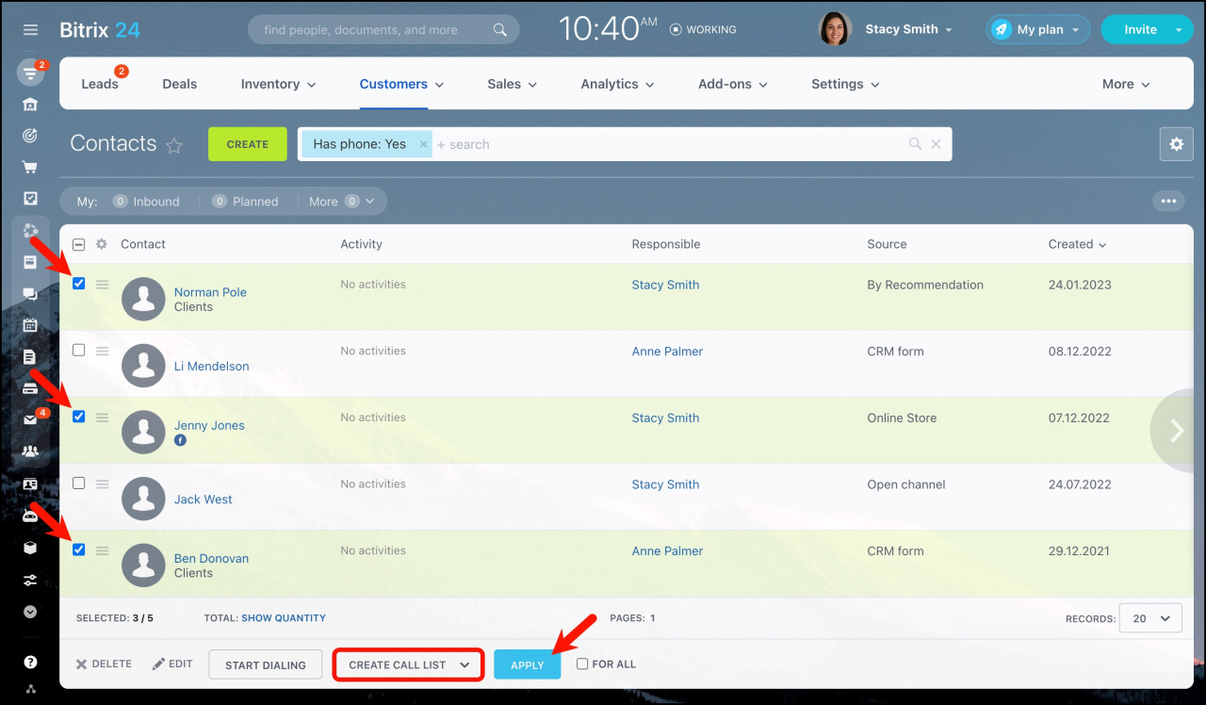This screenshot has width=1206, height=705.
Task: Open the sliders settings icon in sidebar
Action: point(30,580)
